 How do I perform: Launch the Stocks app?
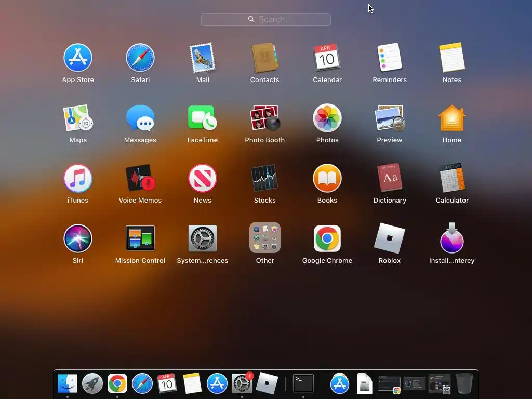point(264,179)
